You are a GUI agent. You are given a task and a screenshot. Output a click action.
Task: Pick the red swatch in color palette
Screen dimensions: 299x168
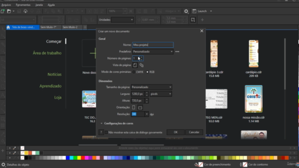(83, 158)
